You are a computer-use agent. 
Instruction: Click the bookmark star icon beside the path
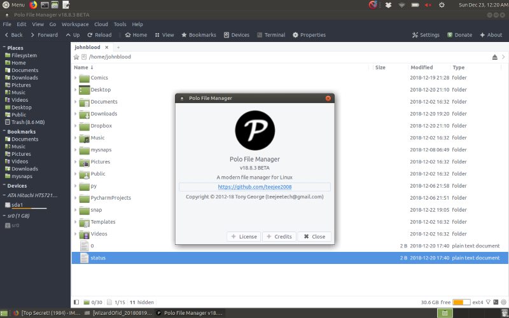click(x=76, y=57)
